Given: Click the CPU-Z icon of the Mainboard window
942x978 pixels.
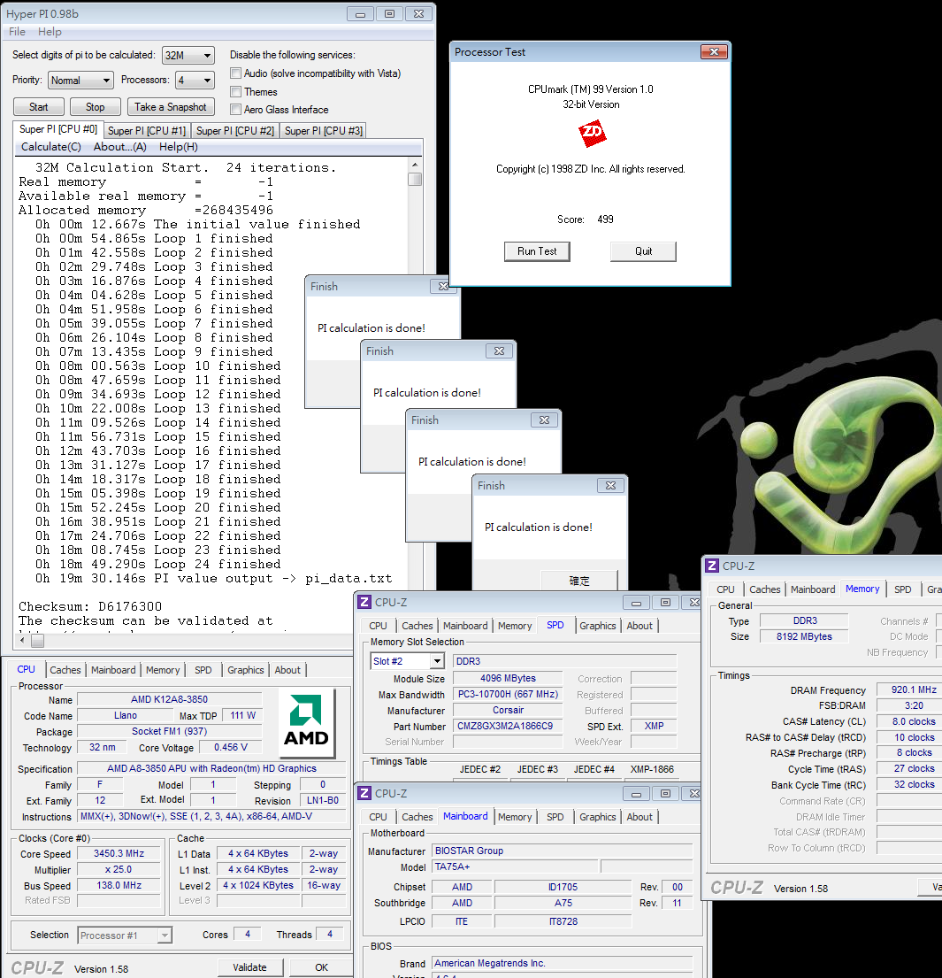Looking at the screenshot, I should 364,793.
